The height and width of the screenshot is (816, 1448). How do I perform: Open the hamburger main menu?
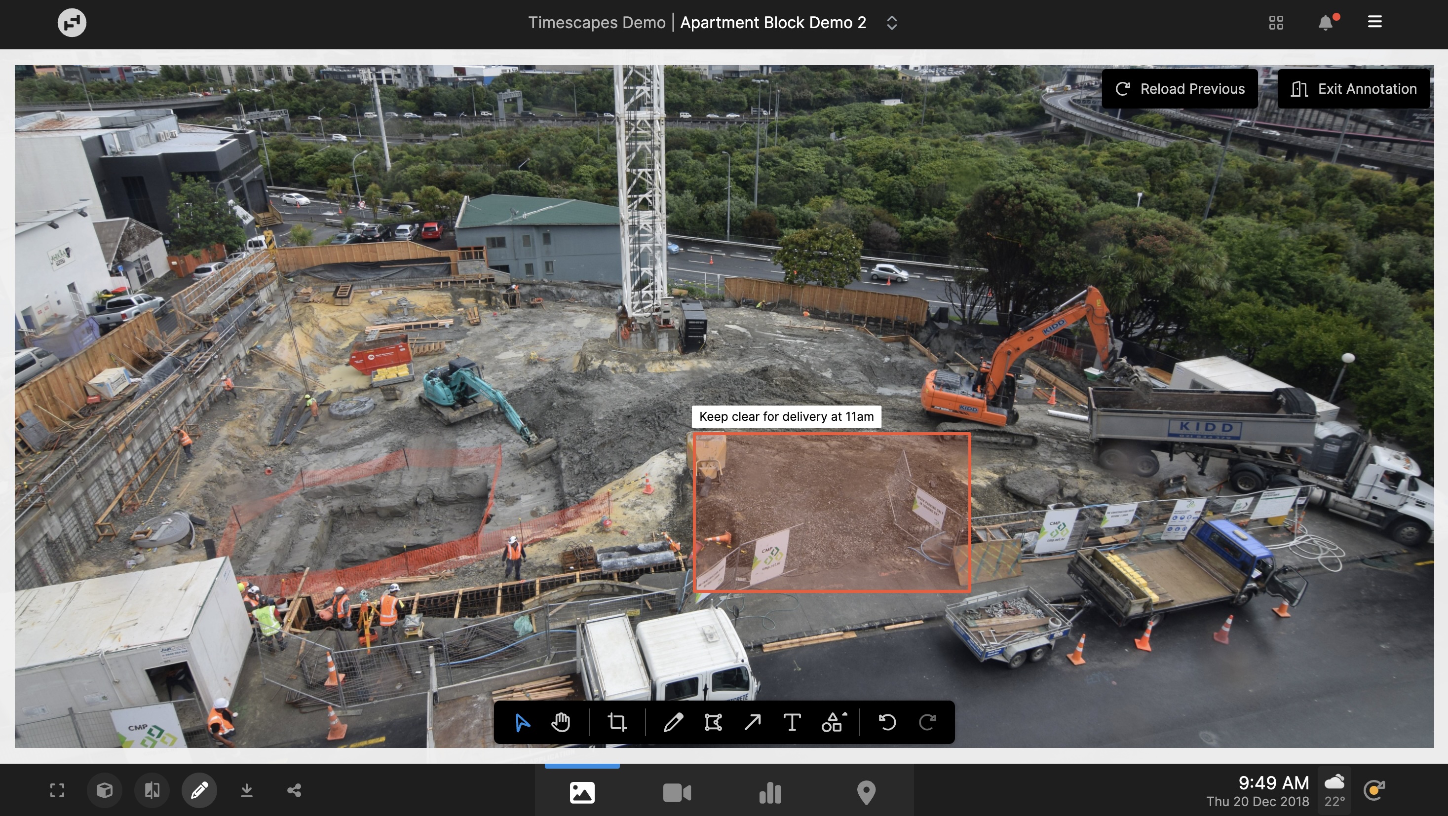(x=1374, y=22)
